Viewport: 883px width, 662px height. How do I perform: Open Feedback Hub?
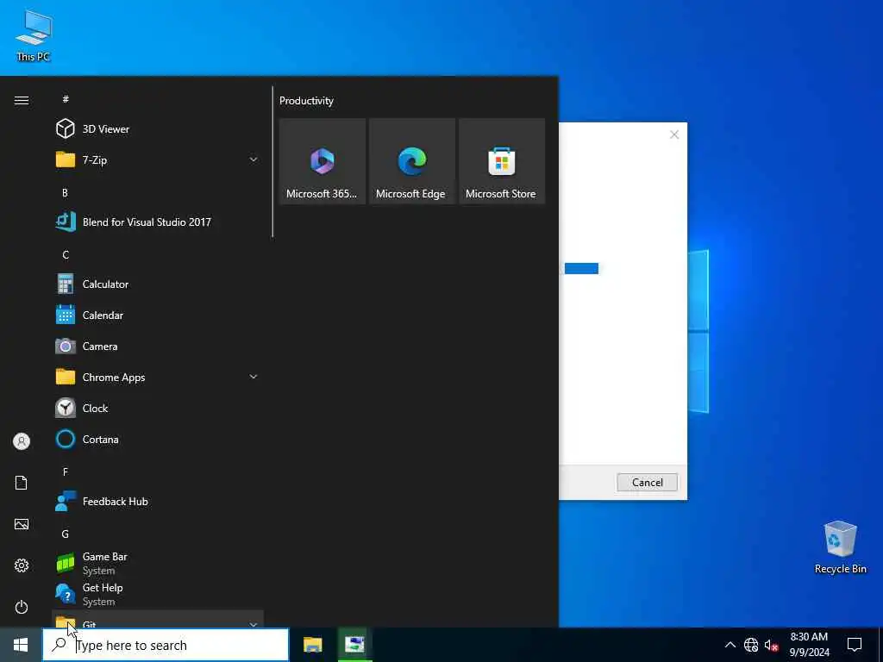click(158, 502)
